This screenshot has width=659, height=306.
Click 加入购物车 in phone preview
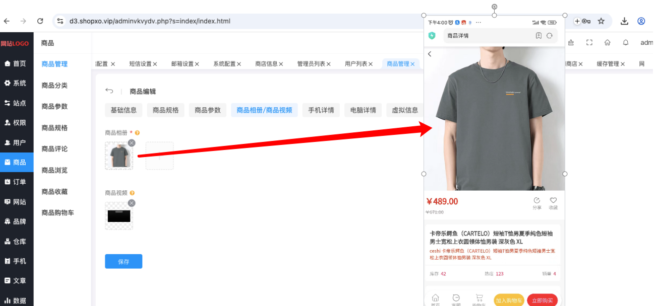tap(509, 300)
